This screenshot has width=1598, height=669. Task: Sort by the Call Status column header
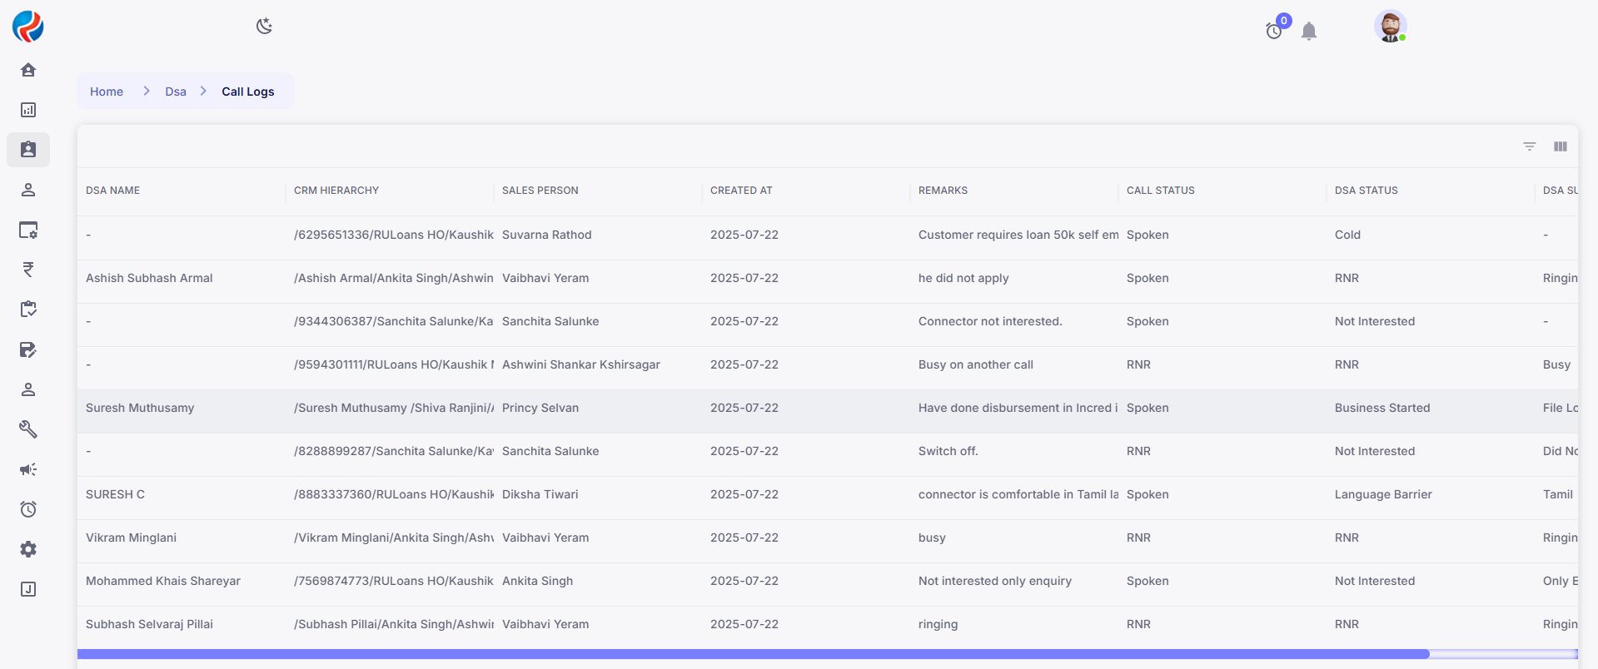click(x=1160, y=191)
